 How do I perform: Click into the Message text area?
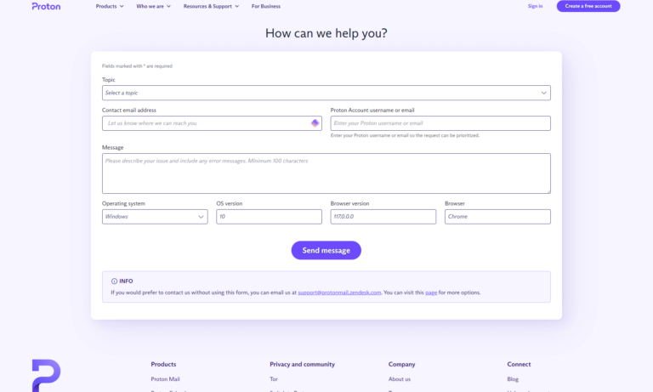click(x=326, y=173)
